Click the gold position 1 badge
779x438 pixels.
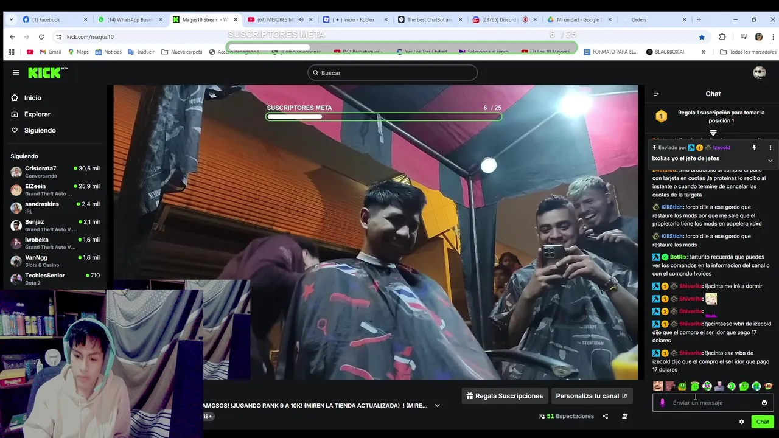(661, 116)
